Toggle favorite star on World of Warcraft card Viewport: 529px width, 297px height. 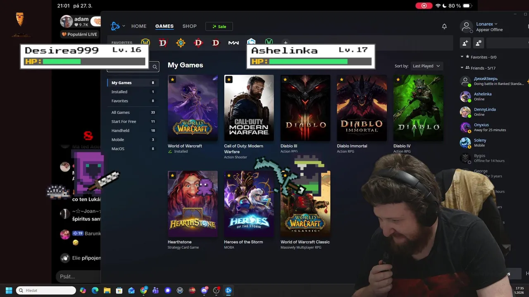pos(172,80)
